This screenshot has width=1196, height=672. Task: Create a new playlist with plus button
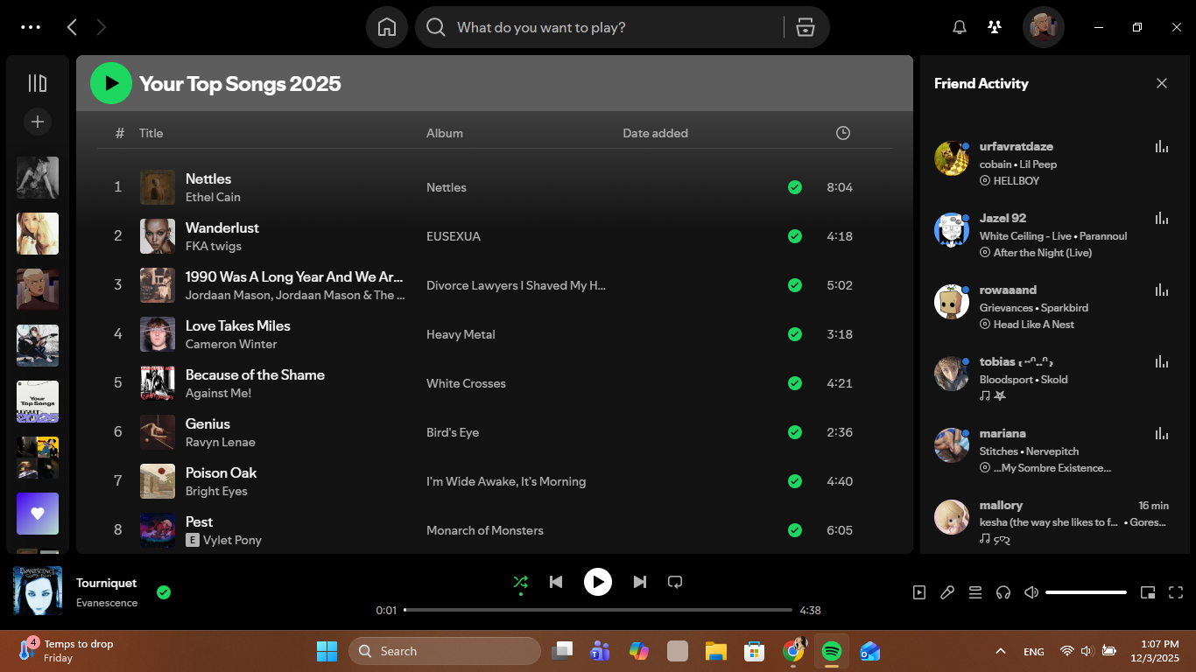tap(38, 122)
